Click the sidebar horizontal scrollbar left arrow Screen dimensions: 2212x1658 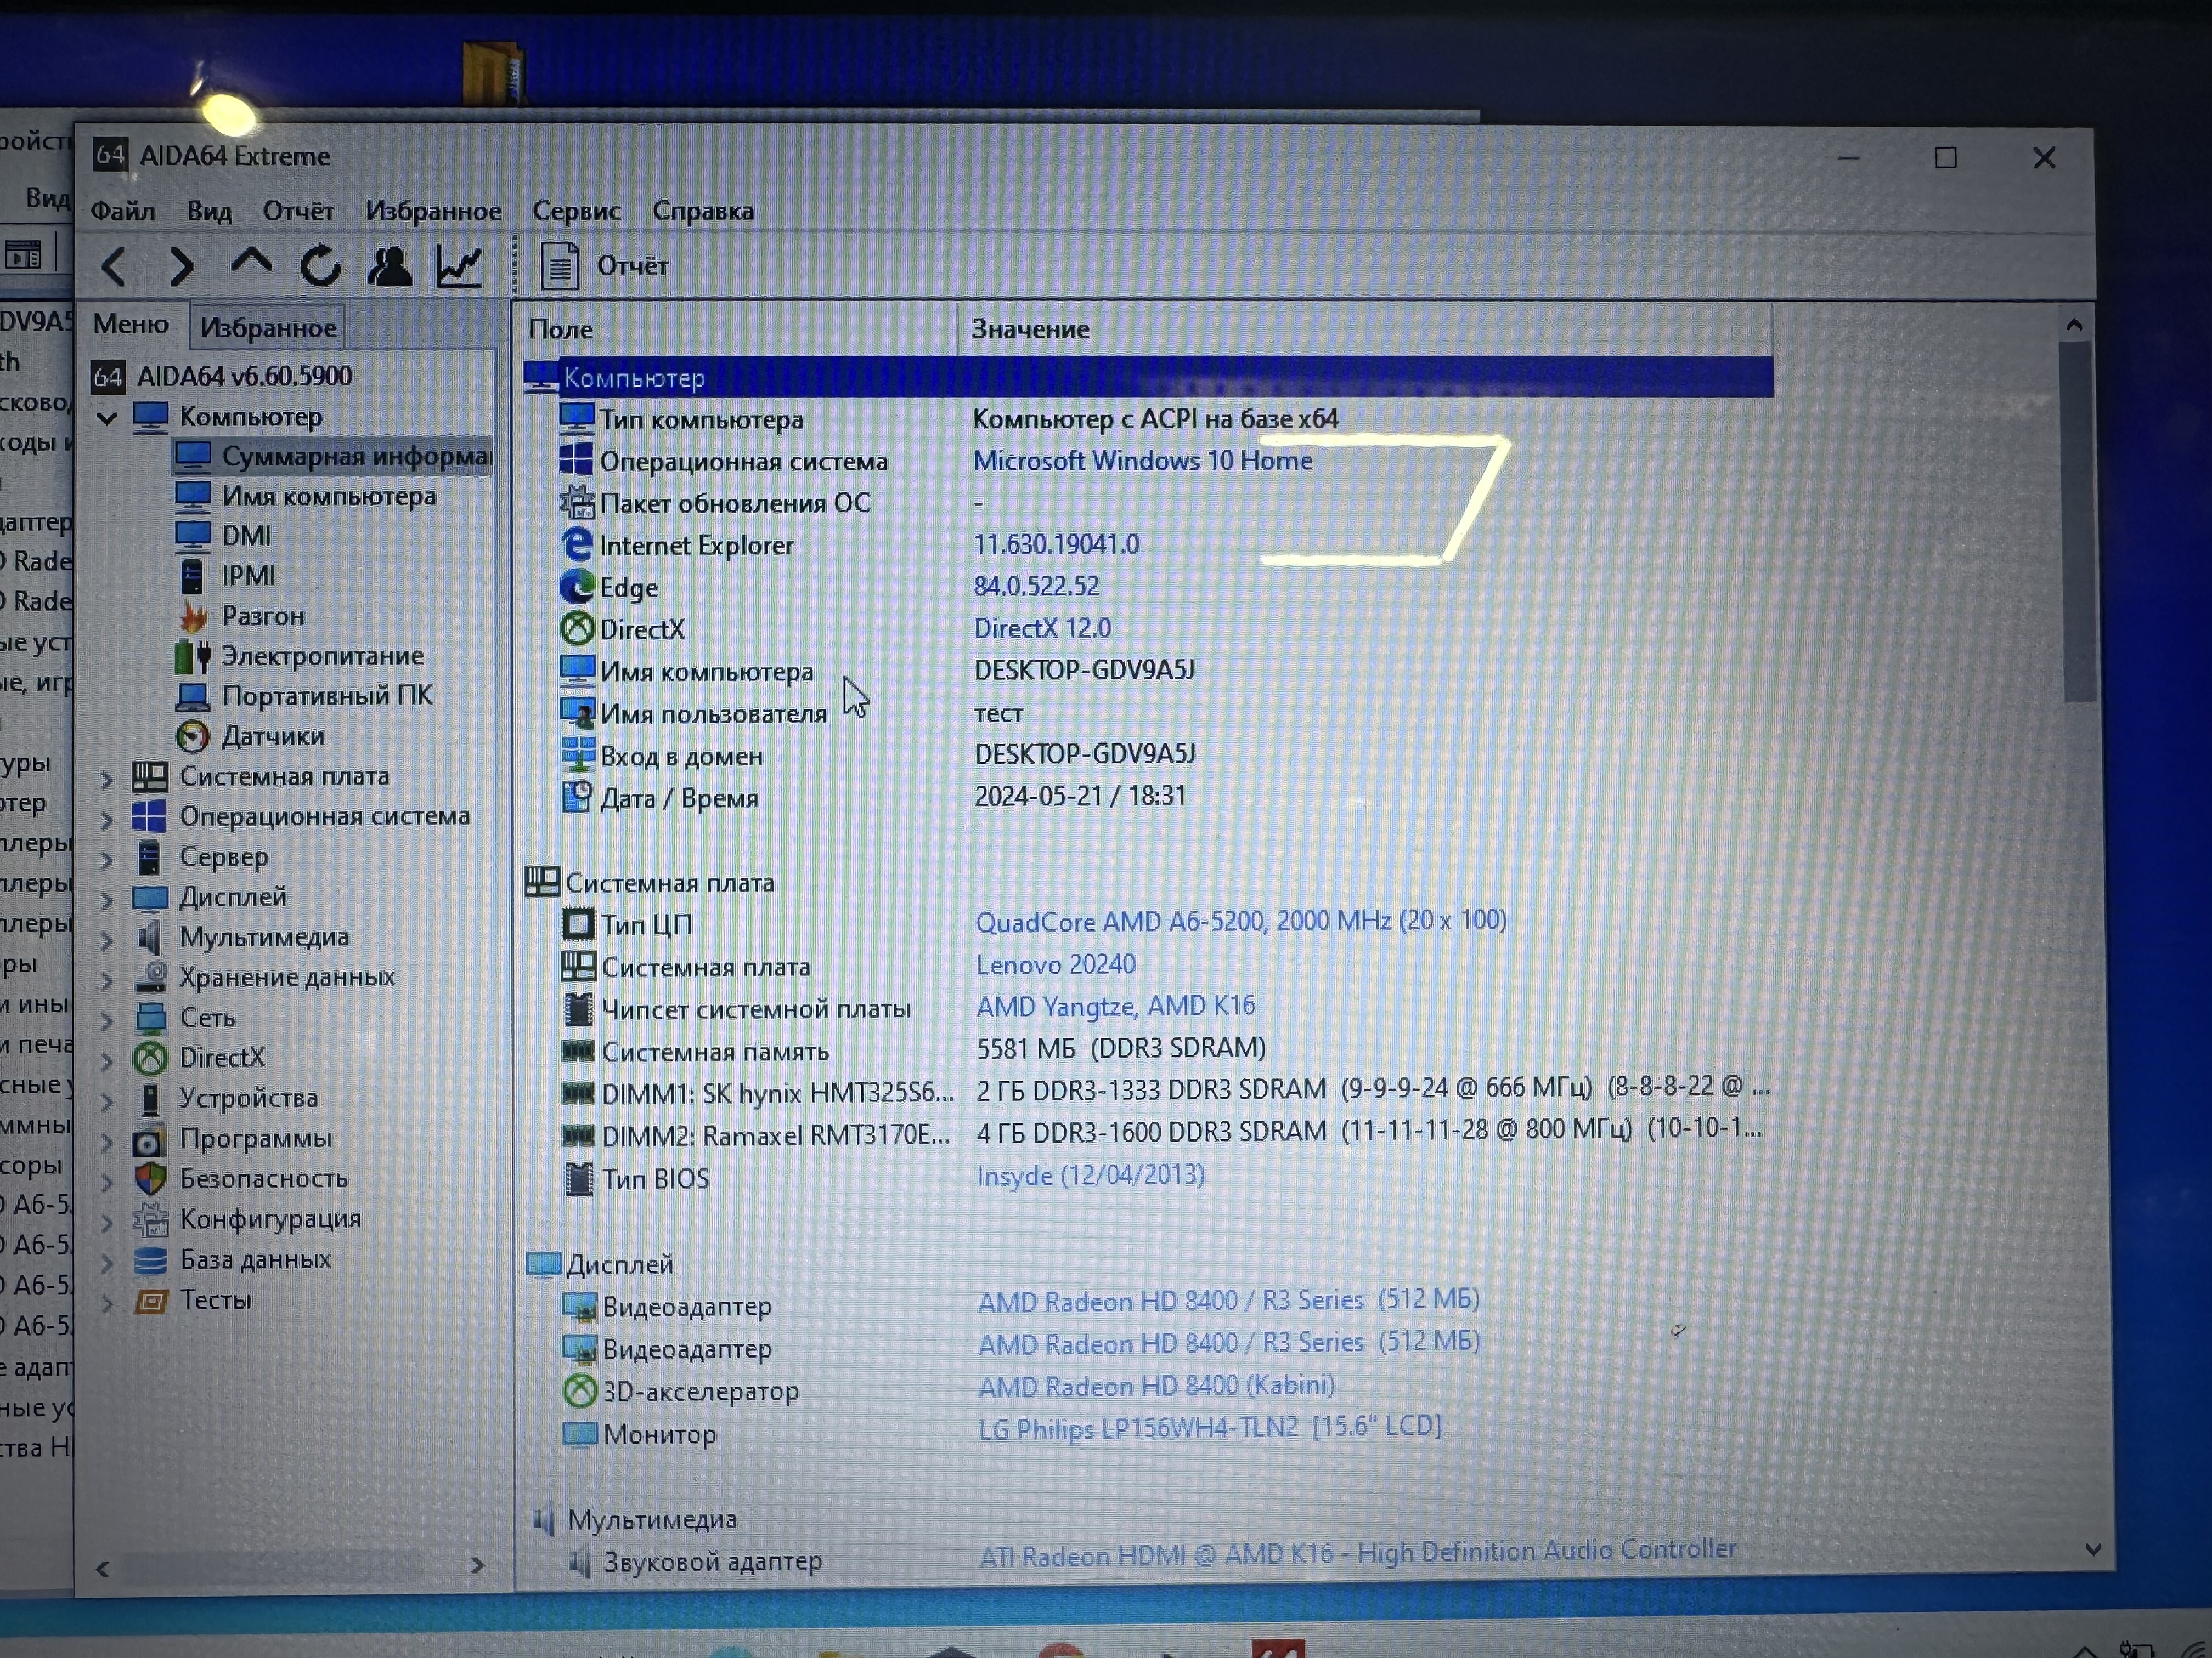[x=102, y=1569]
